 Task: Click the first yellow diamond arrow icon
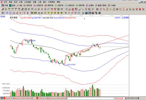click(x=45, y=13)
